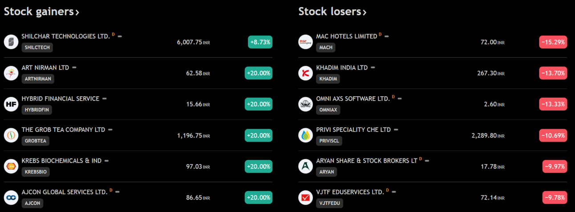Click the VJTF Eduservices checkmark logo
Screen dimensions: 575x212
(x=306, y=198)
